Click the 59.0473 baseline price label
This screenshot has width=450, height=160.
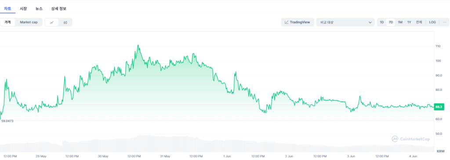point(7,121)
